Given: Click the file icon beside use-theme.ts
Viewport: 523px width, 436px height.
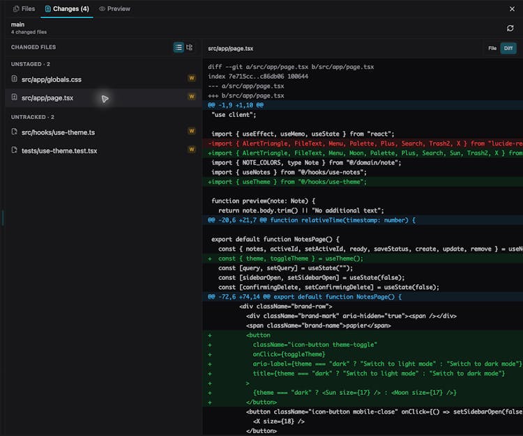Looking at the screenshot, I should [15, 132].
